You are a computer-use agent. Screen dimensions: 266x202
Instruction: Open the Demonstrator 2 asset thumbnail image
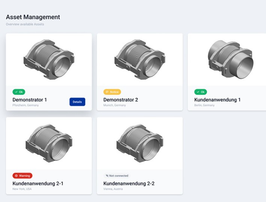click(x=140, y=60)
